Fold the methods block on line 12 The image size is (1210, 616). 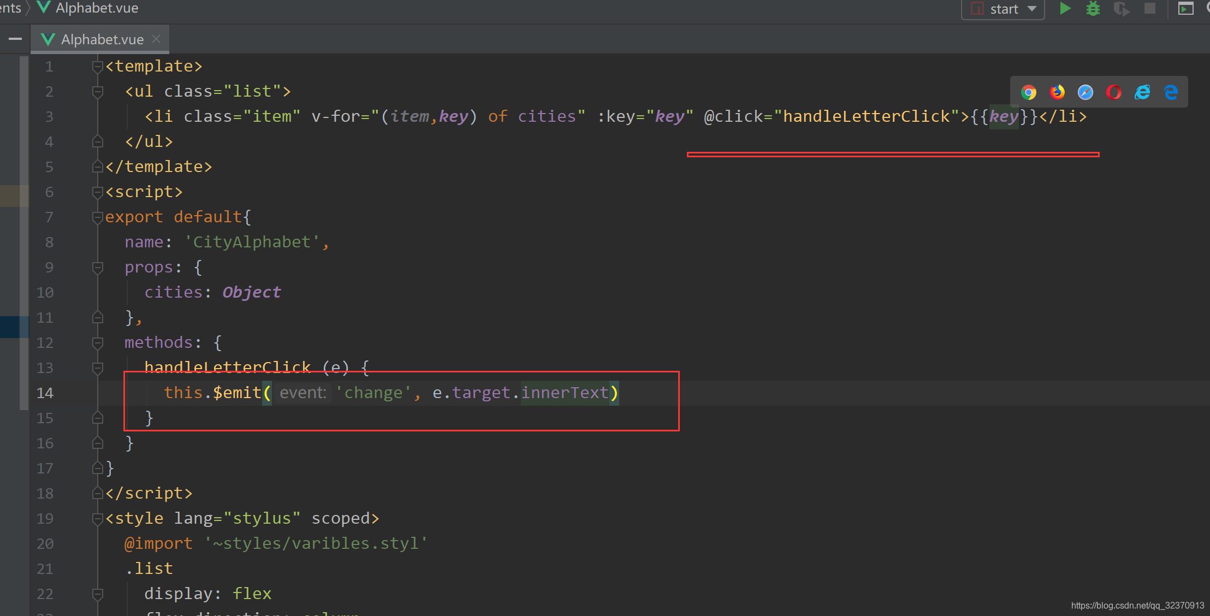[x=98, y=343]
